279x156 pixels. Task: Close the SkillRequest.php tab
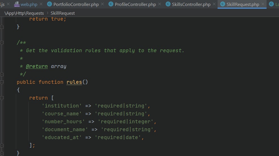[x=263, y=4]
